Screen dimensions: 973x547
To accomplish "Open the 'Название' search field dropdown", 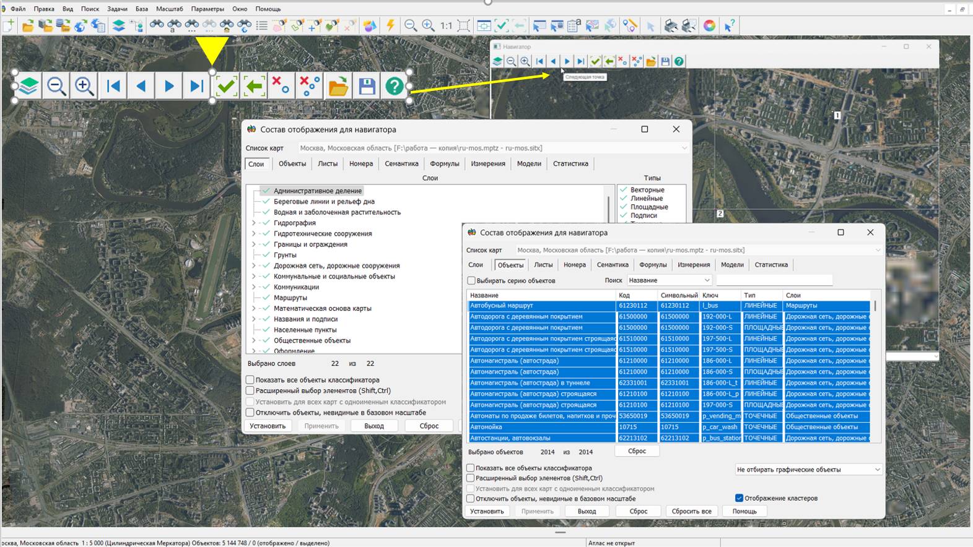I will tap(707, 280).
